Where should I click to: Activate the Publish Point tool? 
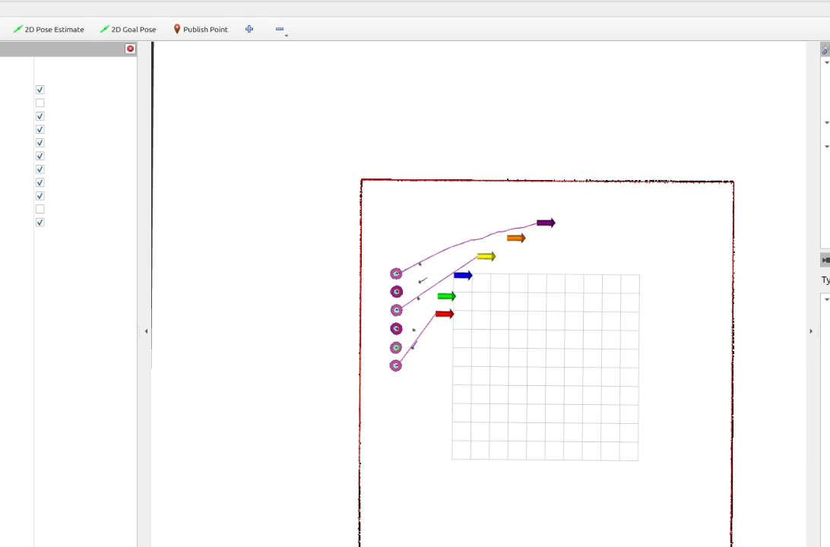tap(201, 30)
